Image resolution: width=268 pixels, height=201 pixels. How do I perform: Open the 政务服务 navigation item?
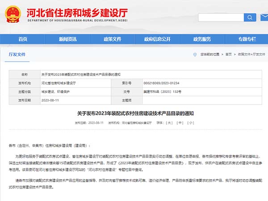(202, 39)
